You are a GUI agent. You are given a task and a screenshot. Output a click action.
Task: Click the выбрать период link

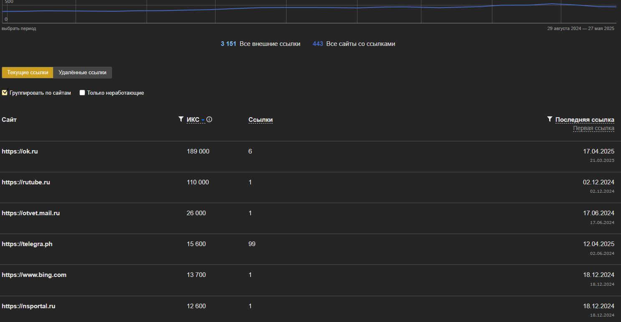point(19,28)
